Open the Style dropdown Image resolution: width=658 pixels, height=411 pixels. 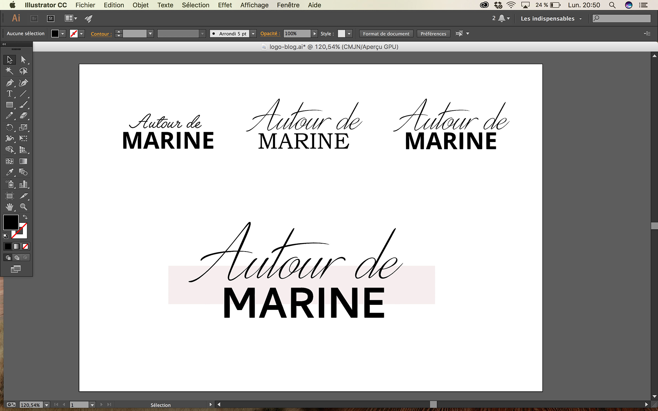pyautogui.click(x=349, y=34)
